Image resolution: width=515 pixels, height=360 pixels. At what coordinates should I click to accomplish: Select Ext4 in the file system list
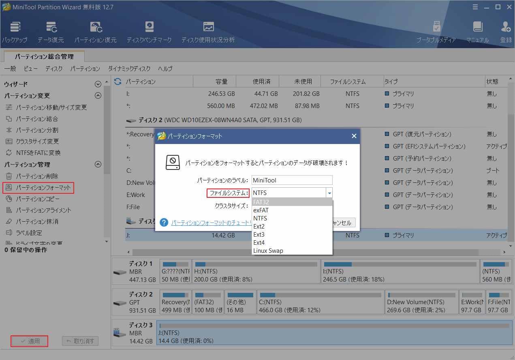259,243
